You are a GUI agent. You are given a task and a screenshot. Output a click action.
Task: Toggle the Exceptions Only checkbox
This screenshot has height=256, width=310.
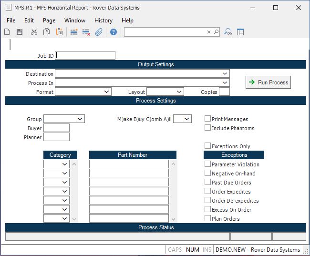208,146
